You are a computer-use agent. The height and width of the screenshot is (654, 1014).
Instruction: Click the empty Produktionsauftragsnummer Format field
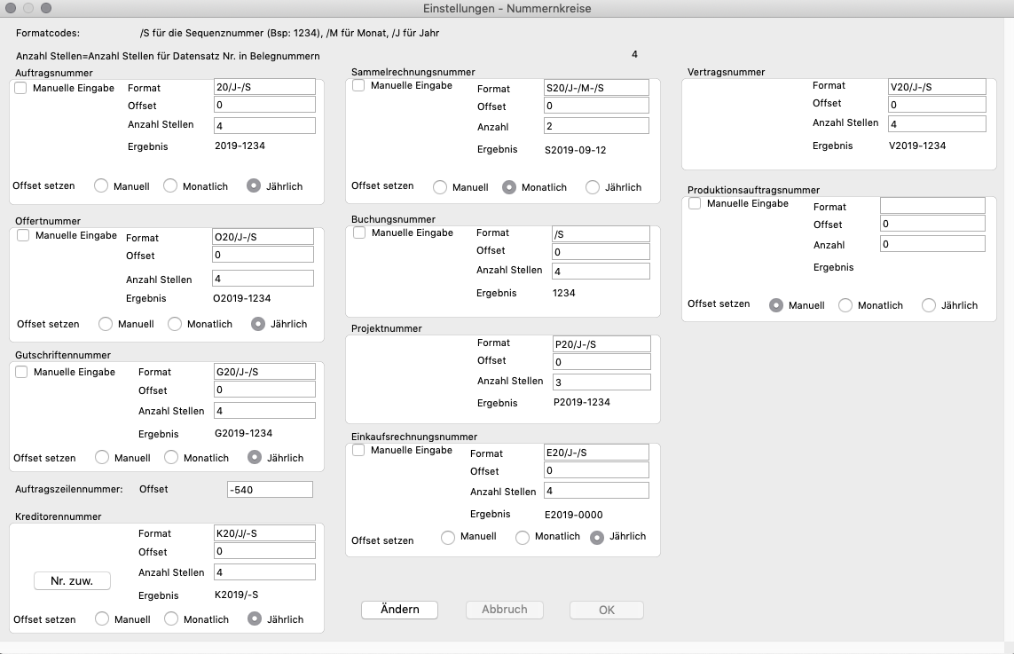coord(931,206)
